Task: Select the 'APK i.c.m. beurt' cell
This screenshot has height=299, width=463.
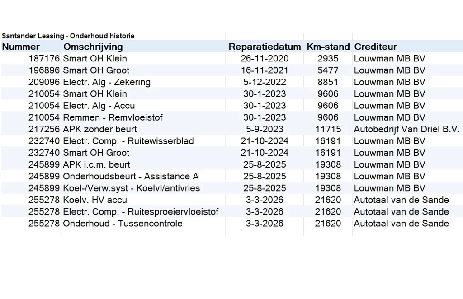Action: 143,164
